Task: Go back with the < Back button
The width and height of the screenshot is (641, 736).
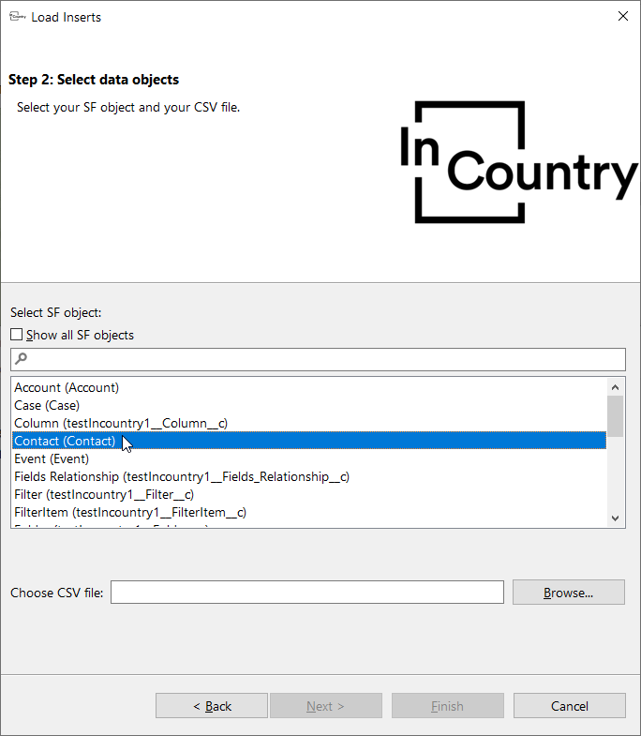Action: pyautogui.click(x=212, y=706)
